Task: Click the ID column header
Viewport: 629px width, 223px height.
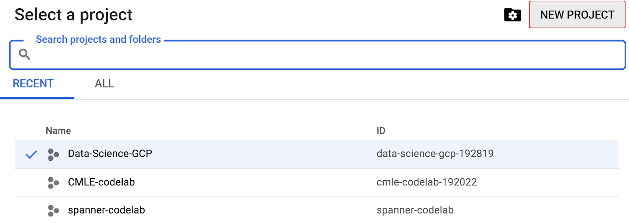Action: [x=381, y=131]
